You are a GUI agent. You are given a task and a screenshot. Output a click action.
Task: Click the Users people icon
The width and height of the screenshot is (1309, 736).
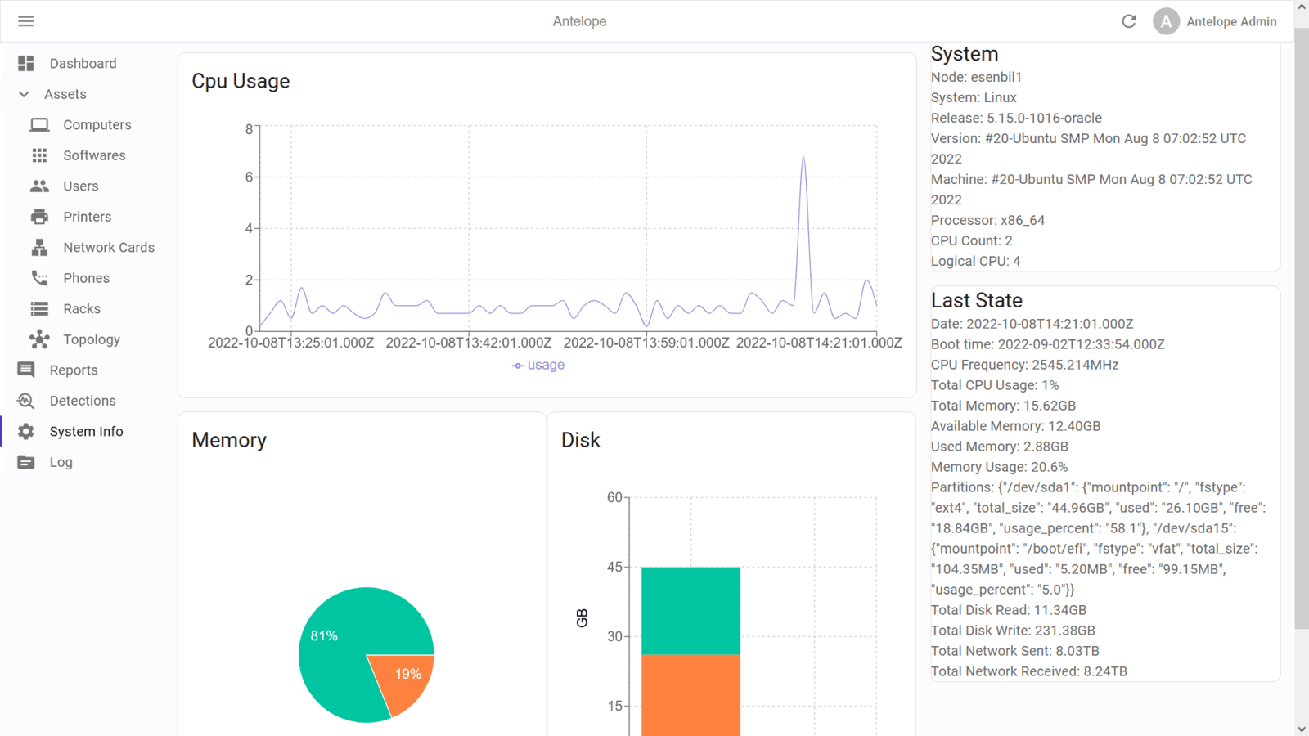[39, 186]
